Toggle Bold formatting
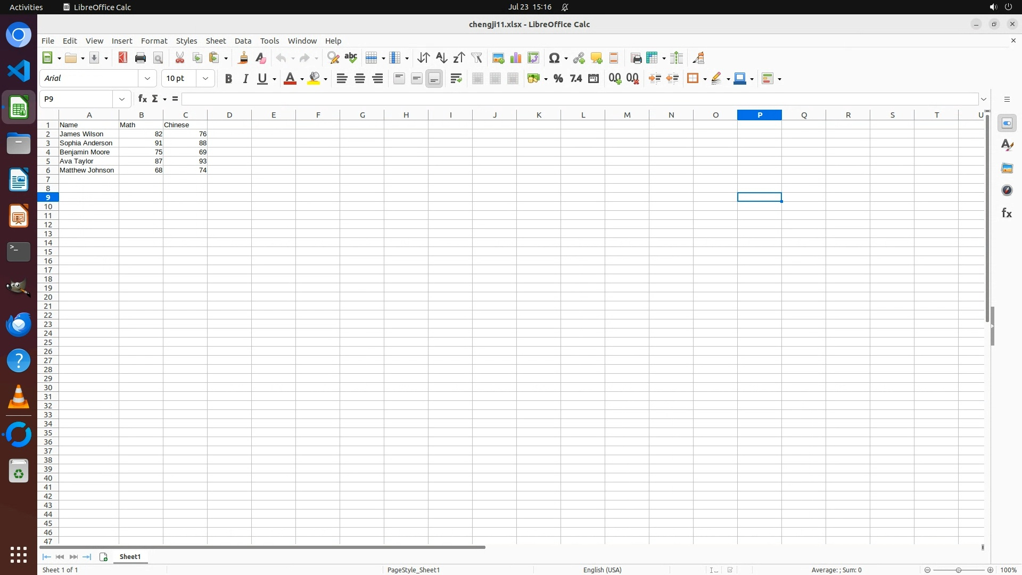 click(228, 79)
